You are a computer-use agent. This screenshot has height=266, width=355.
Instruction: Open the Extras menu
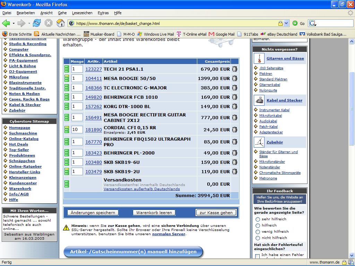[103, 13]
